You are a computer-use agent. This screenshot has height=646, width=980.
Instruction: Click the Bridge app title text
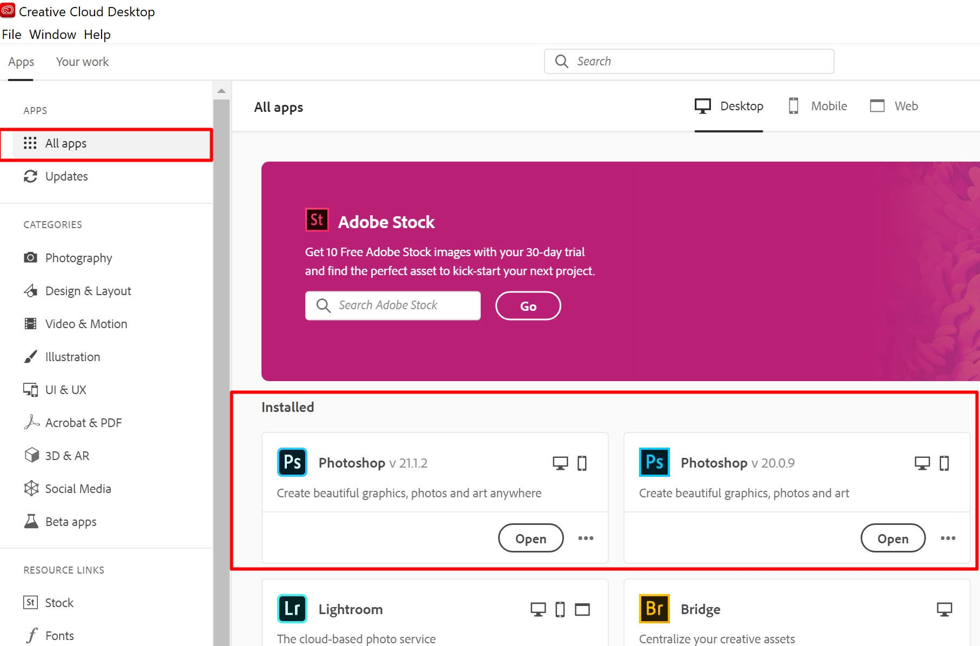(701, 609)
